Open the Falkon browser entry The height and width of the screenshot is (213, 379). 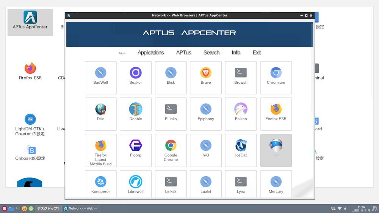pyautogui.click(x=241, y=110)
